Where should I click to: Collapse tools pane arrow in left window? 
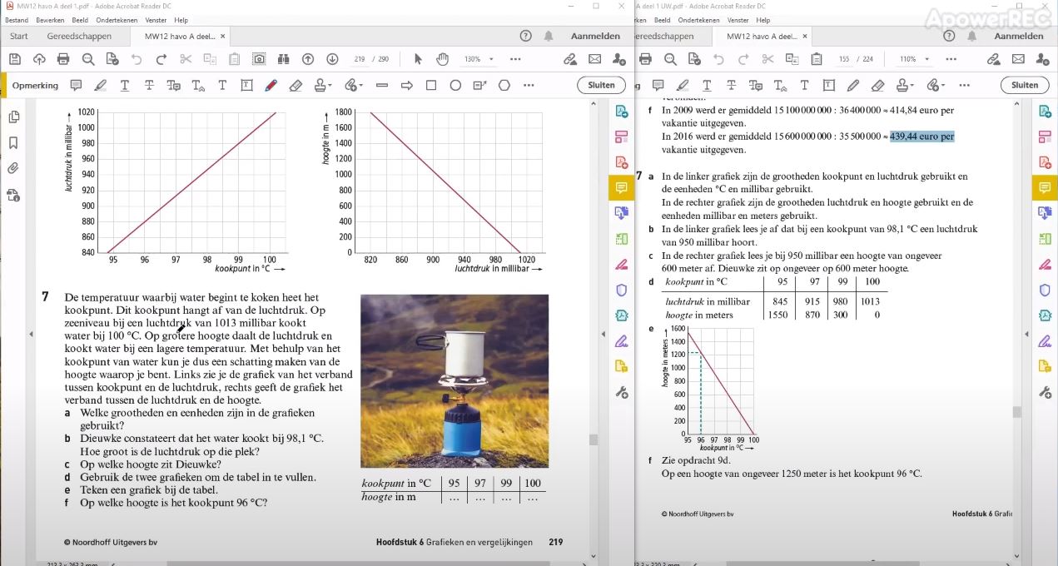click(604, 334)
